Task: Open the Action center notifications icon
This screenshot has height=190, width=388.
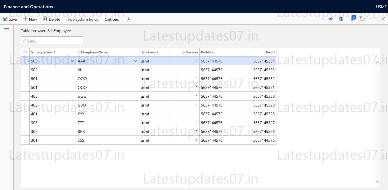Action: [x=352, y=19]
